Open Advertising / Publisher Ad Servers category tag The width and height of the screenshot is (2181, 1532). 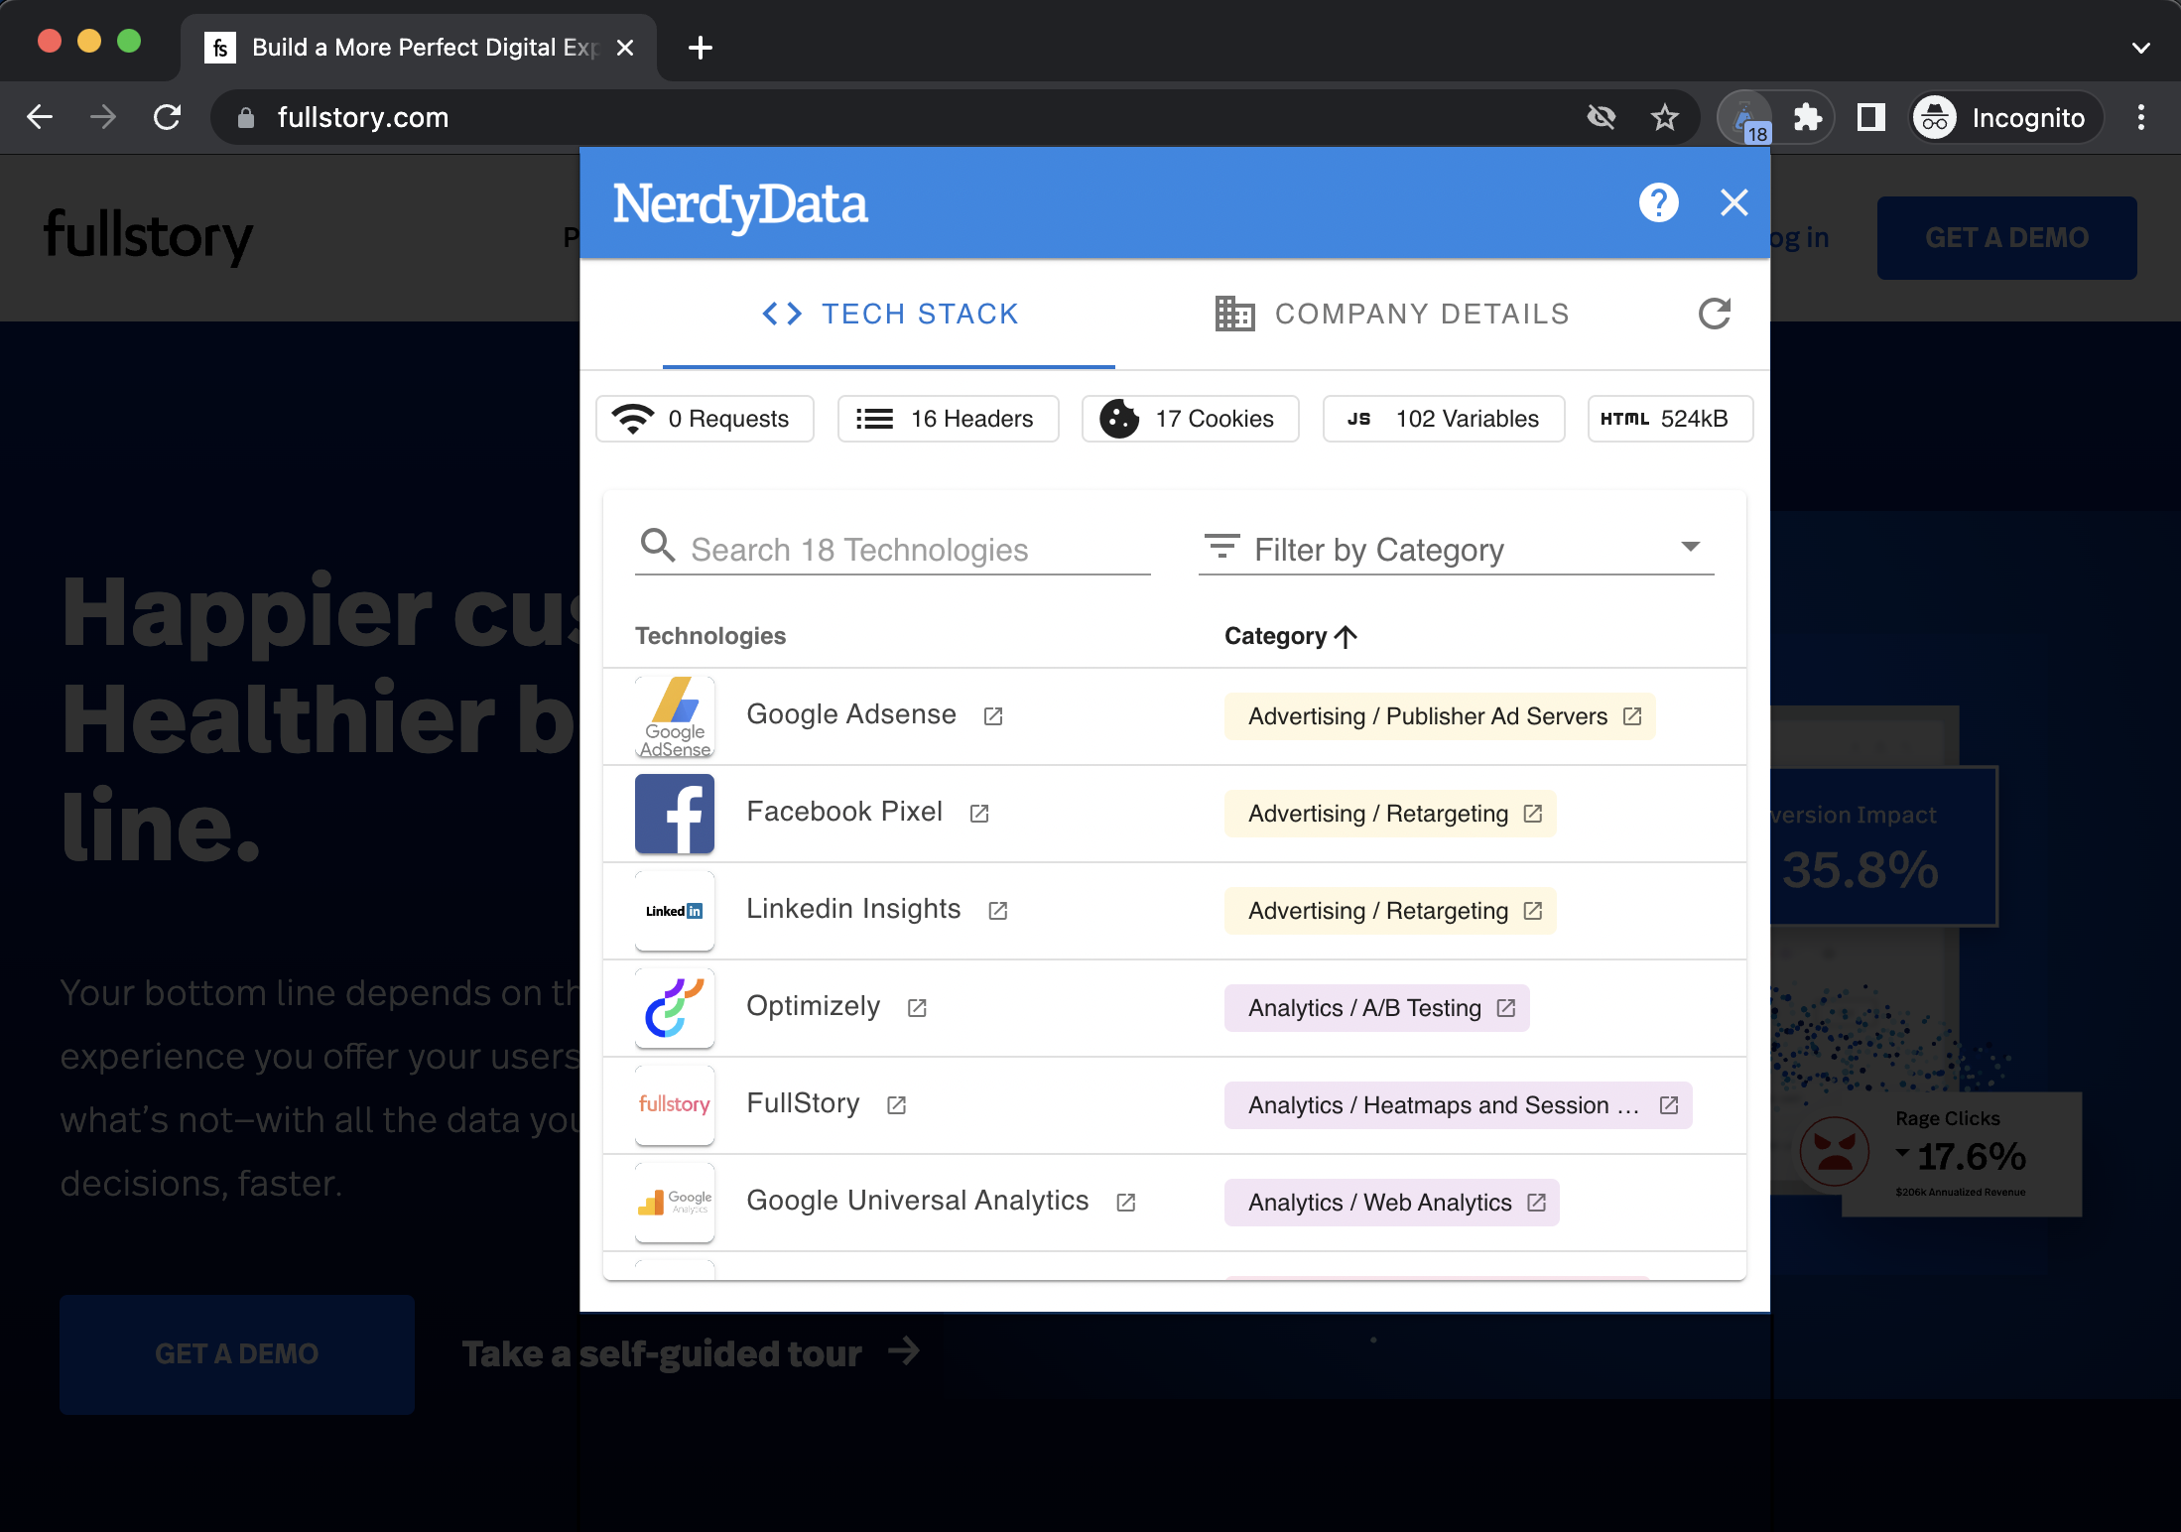[1440, 716]
